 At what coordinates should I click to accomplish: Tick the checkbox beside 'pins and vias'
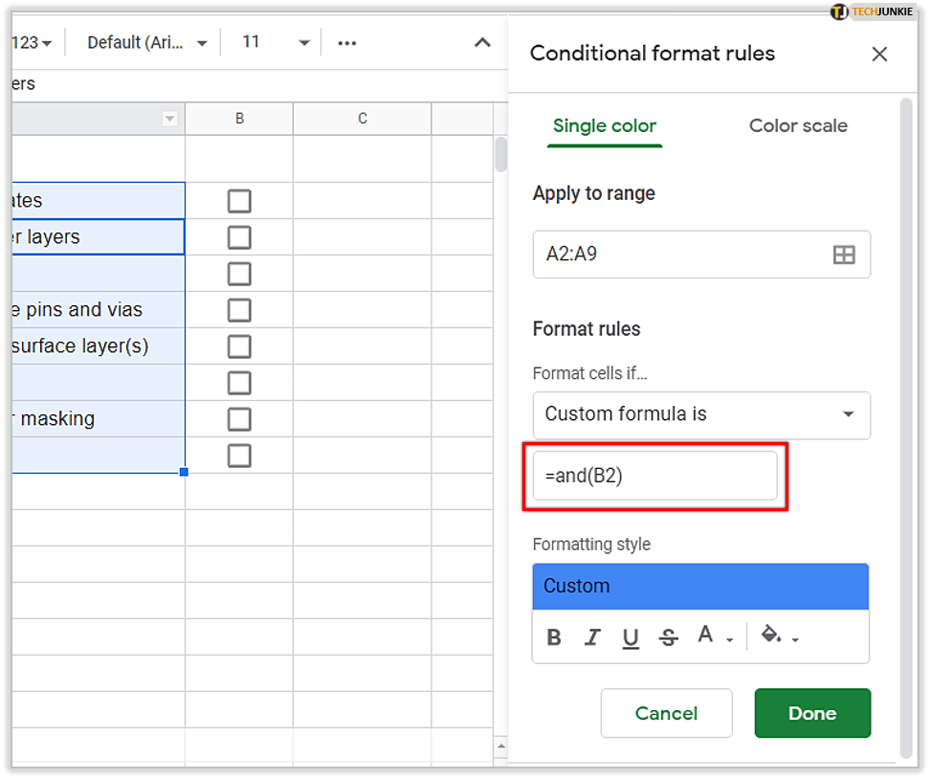[x=239, y=310]
